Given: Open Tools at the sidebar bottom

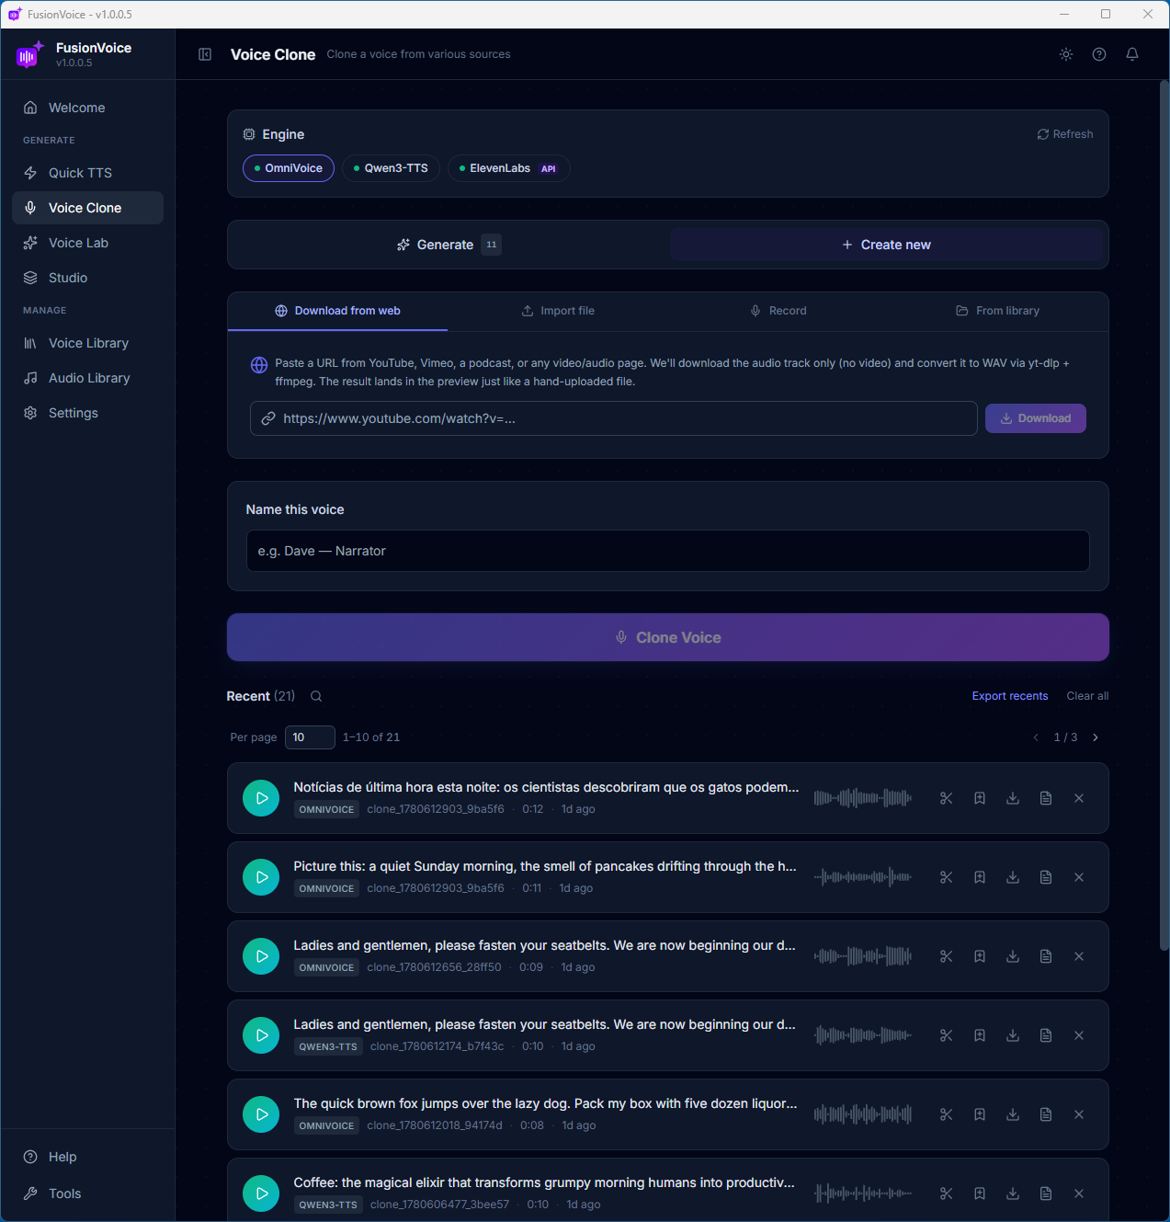Looking at the screenshot, I should point(87,1193).
